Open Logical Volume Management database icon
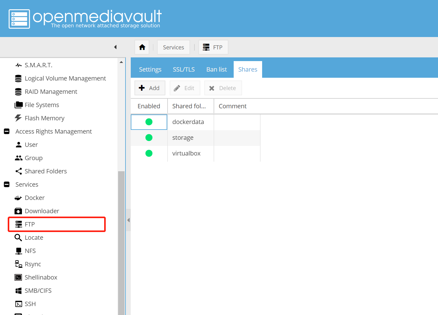 tap(19, 78)
